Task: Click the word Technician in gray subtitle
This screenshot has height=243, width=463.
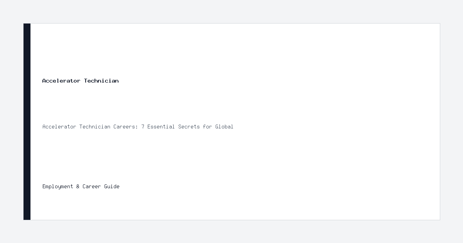Action: point(95,127)
